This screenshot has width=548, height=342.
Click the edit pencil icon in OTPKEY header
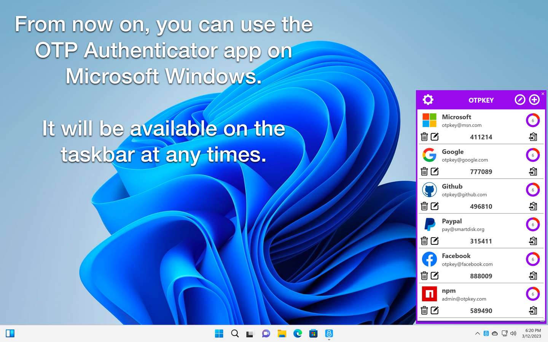pyautogui.click(x=520, y=100)
